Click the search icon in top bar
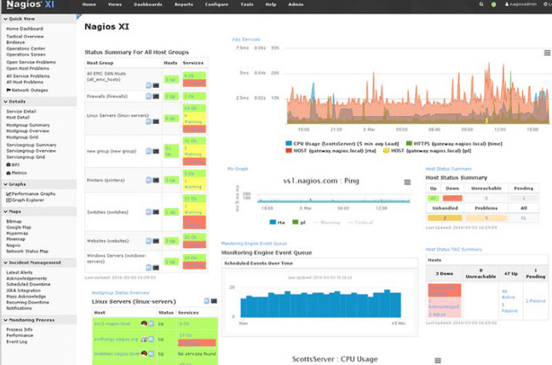 click(481, 4)
